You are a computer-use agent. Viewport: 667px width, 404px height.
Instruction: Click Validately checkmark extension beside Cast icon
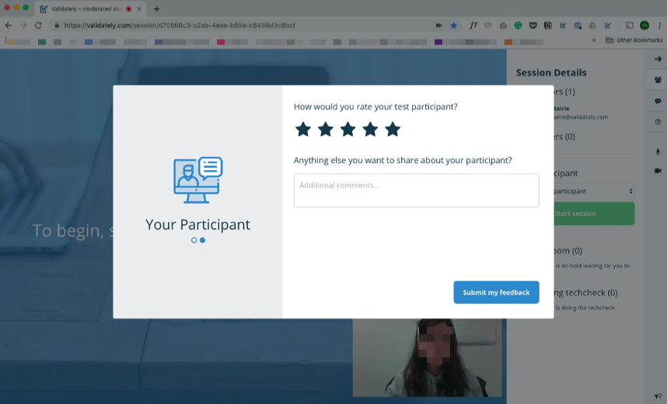(x=608, y=26)
